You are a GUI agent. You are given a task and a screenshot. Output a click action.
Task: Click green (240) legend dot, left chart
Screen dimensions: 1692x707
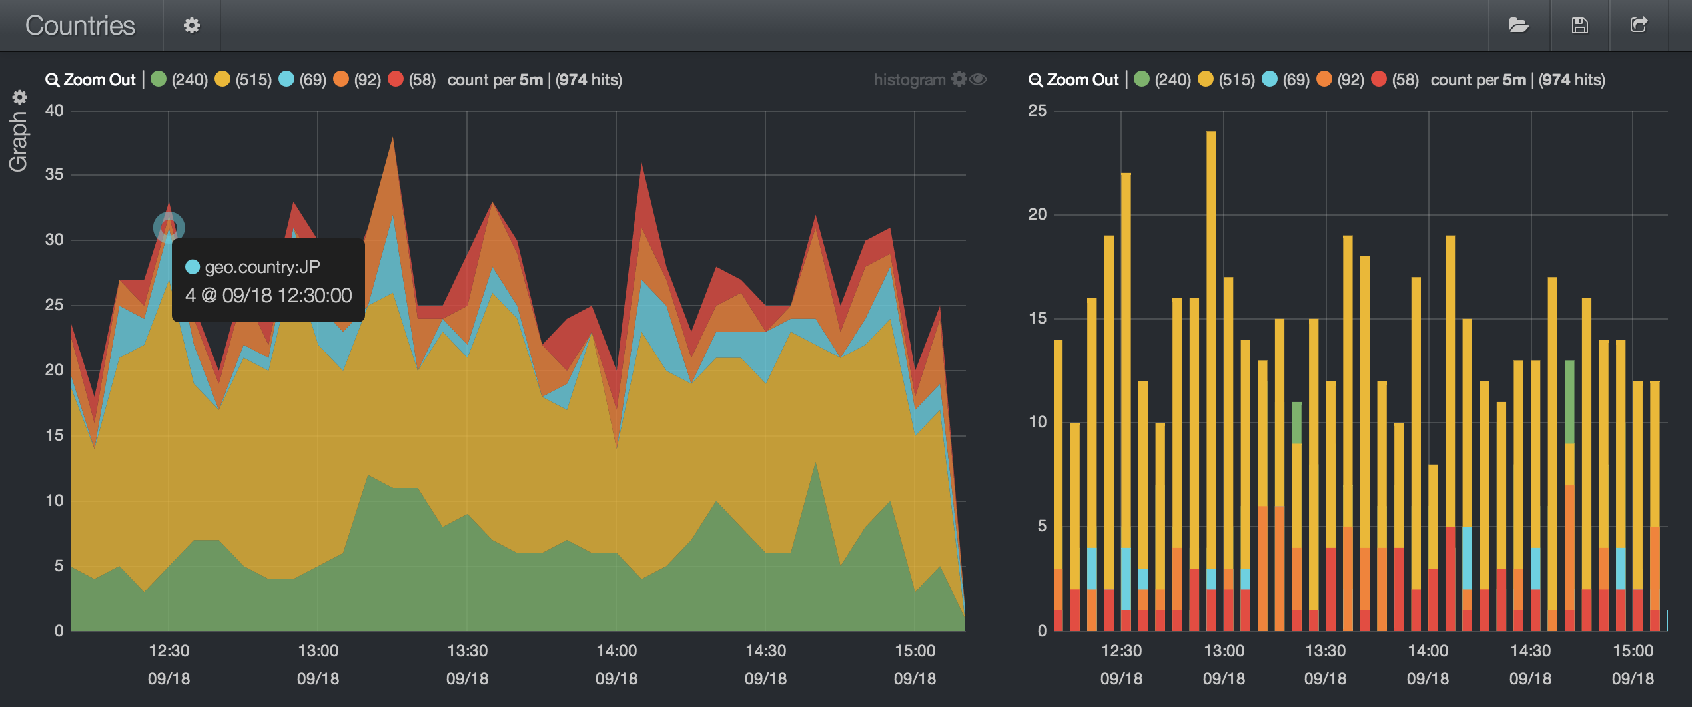[159, 79]
